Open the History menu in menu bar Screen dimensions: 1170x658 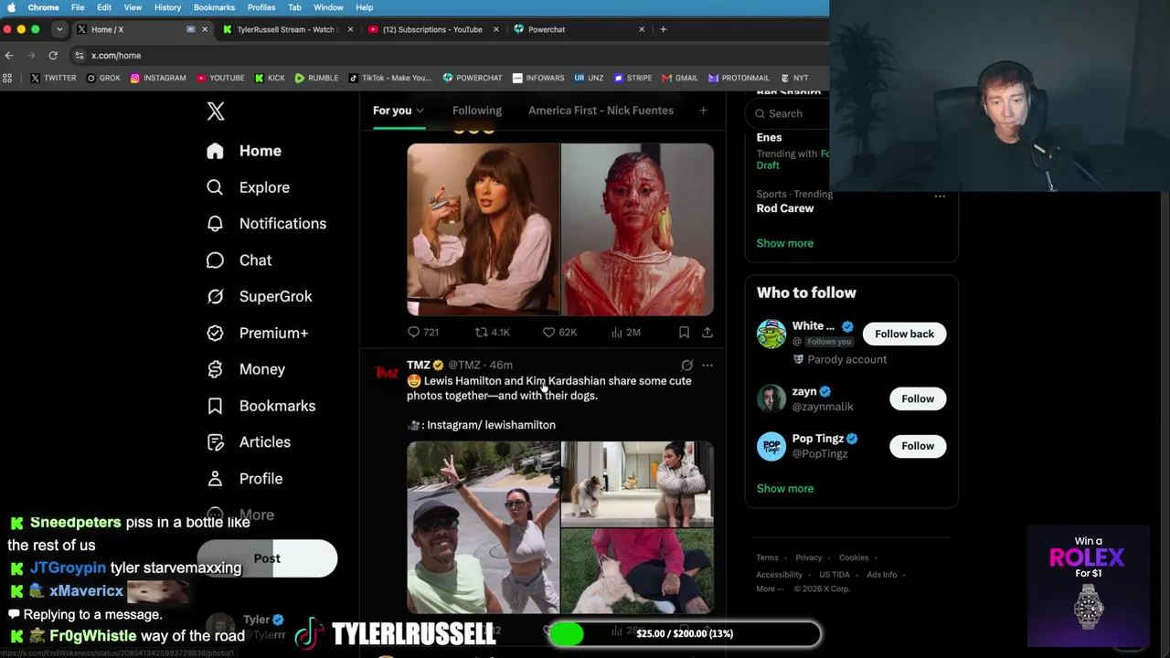point(167,7)
